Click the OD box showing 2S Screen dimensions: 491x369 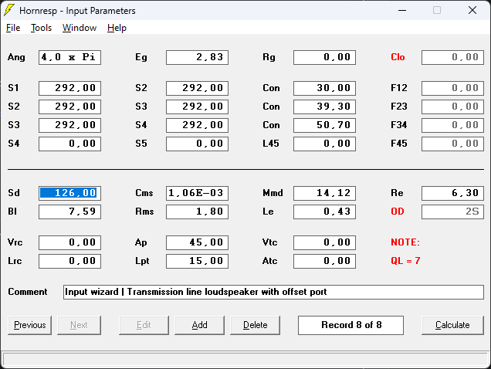pyautogui.click(x=453, y=212)
